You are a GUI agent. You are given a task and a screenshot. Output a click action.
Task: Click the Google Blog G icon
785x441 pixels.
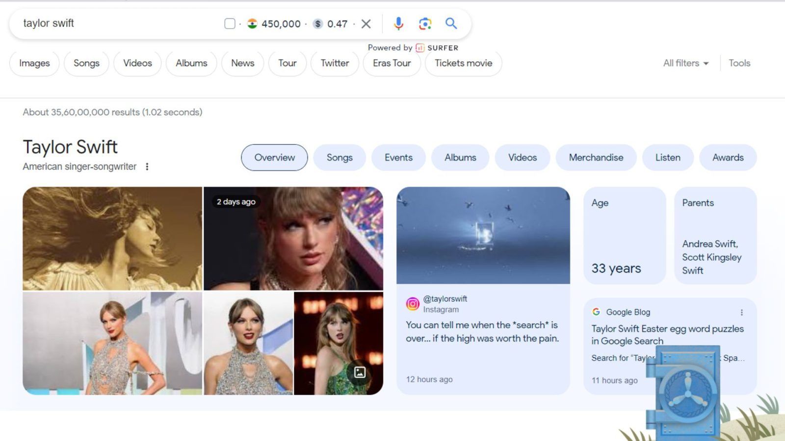596,312
